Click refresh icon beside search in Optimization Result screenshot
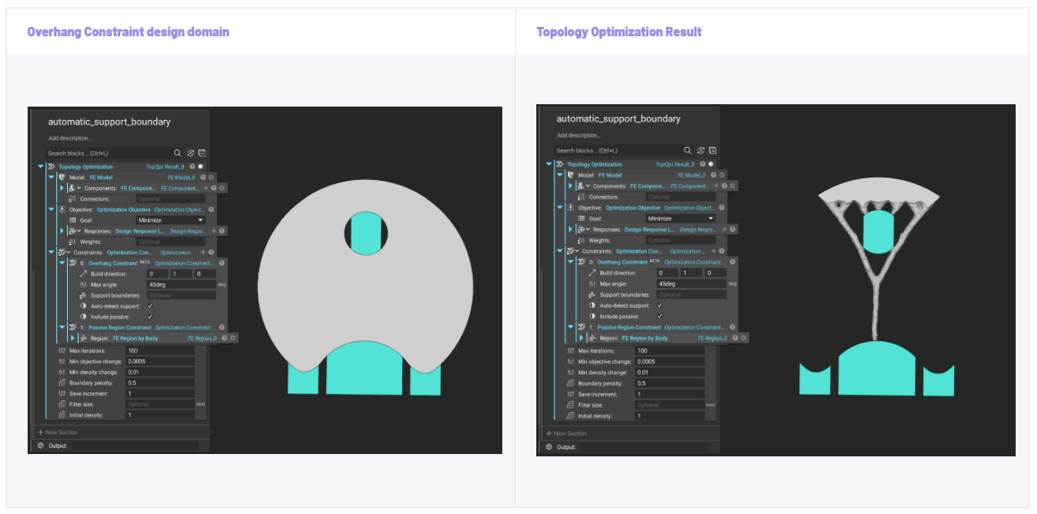 tap(700, 150)
